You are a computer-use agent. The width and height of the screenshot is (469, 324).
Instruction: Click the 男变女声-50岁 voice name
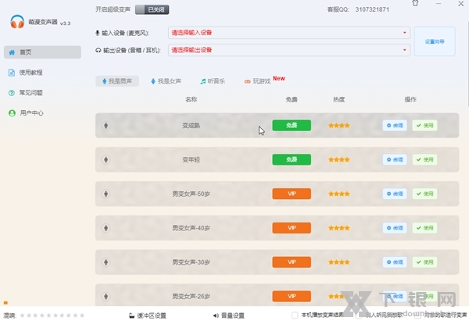point(192,194)
